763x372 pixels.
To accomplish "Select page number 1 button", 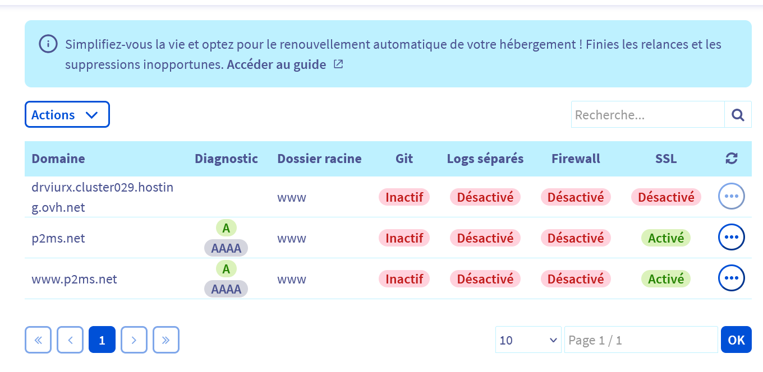I will (102, 340).
